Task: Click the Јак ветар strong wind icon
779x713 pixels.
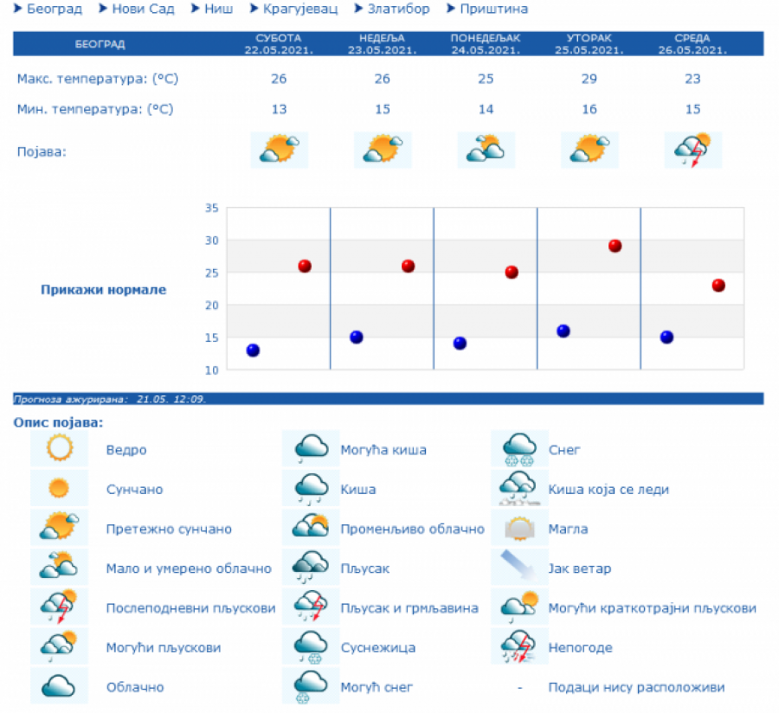Action: (519, 568)
